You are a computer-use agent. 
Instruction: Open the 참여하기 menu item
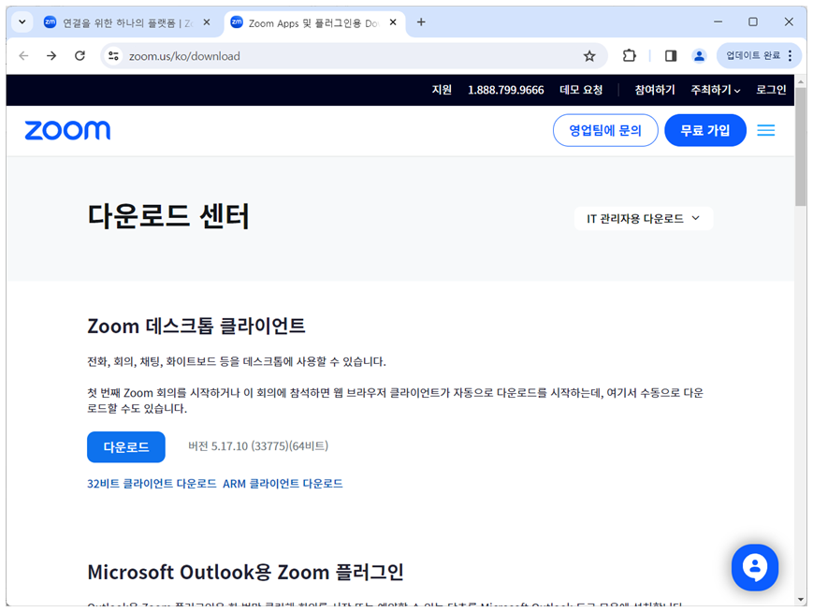tap(654, 90)
